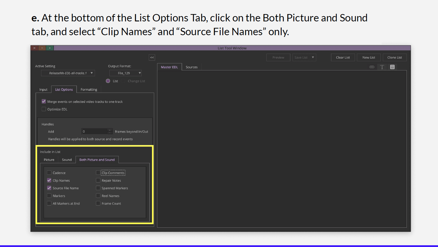
Task: Open the Output Format File_129 dropdown
Action: [126, 73]
